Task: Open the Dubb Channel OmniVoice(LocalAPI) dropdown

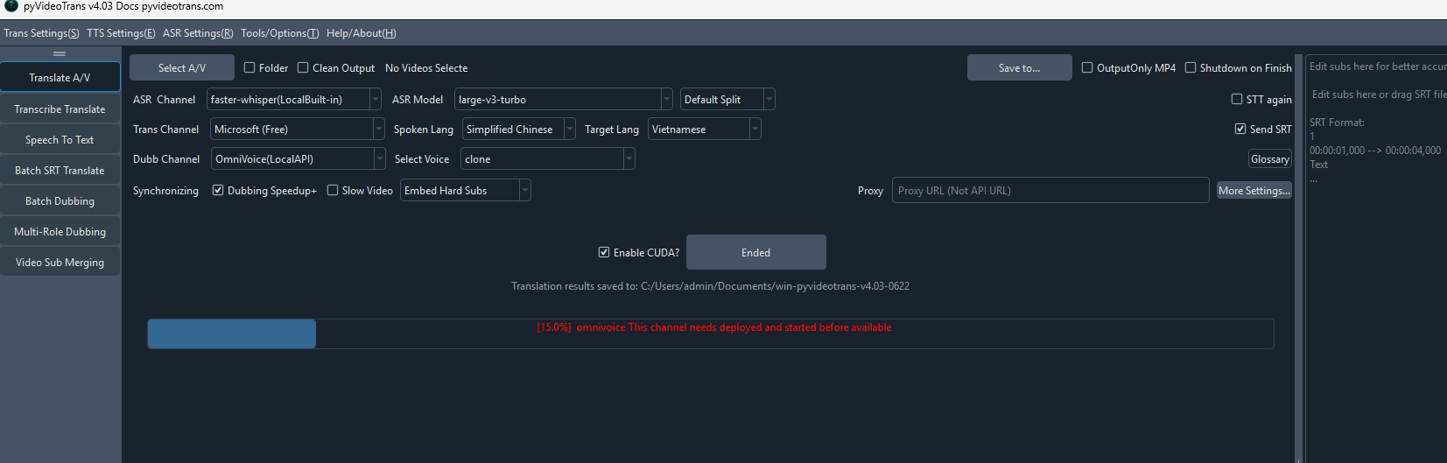Action: click(299, 159)
